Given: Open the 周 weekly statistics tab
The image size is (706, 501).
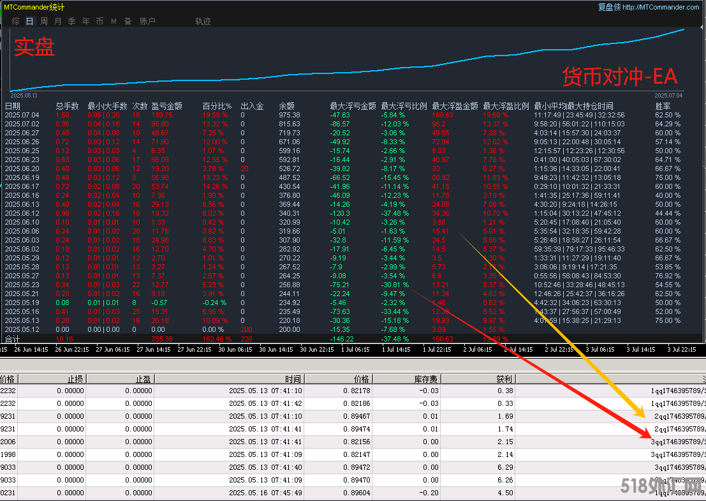Looking at the screenshot, I should tap(44, 21).
